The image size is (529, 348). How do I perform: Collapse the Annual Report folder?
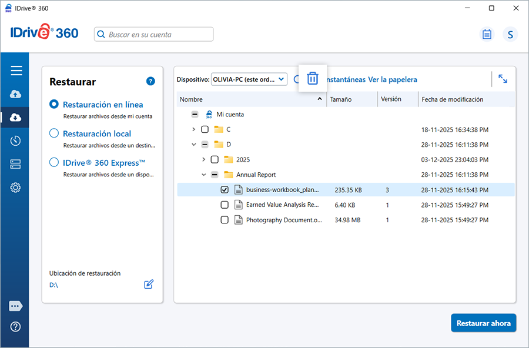(x=204, y=175)
